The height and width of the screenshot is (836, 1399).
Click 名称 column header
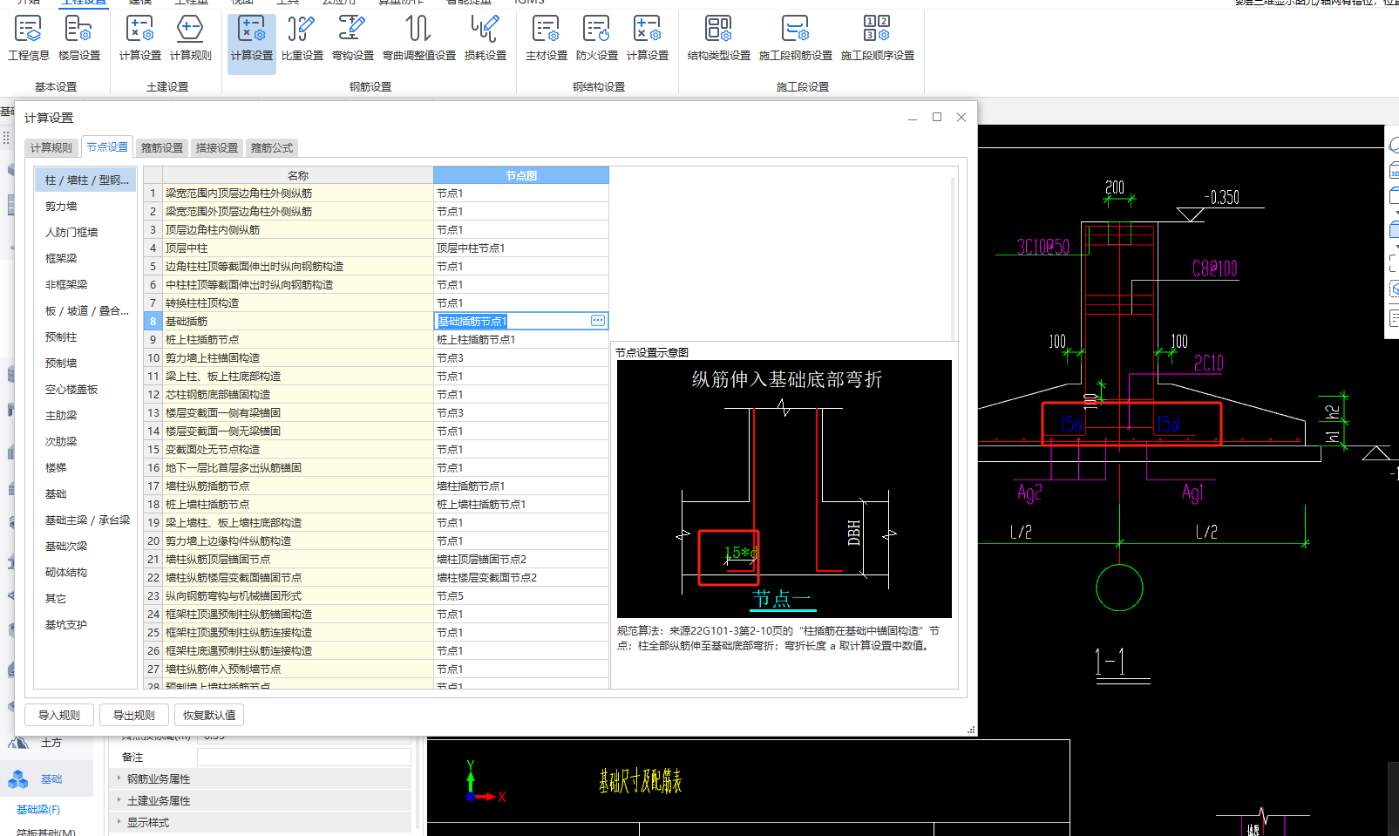point(298,175)
